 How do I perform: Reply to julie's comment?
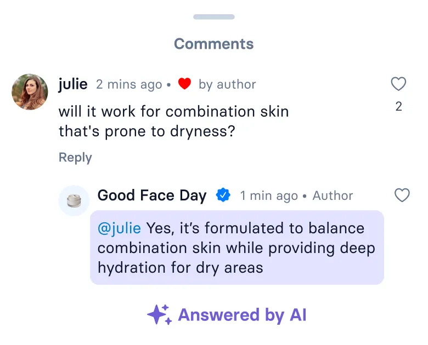(75, 158)
